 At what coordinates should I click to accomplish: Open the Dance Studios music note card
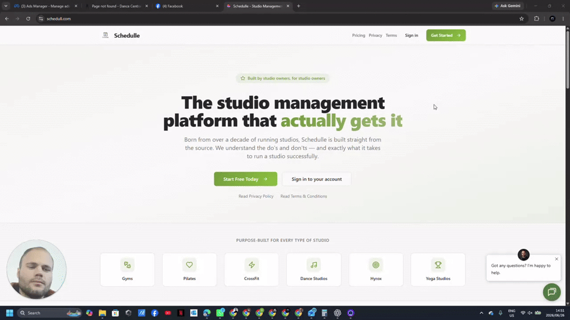(x=314, y=269)
